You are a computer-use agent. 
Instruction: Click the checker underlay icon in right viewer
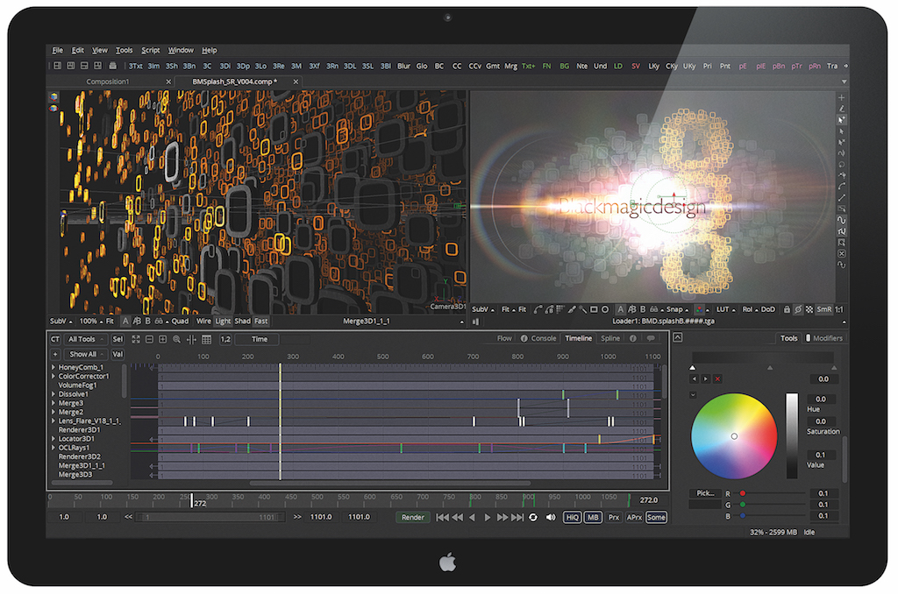[x=809, y=309]
